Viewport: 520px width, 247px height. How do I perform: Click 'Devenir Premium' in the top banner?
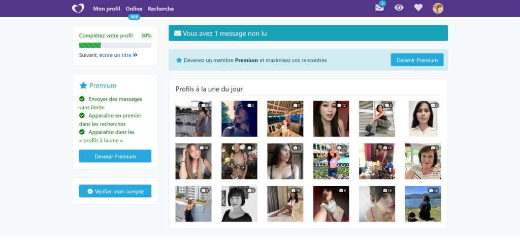point(417,60)
